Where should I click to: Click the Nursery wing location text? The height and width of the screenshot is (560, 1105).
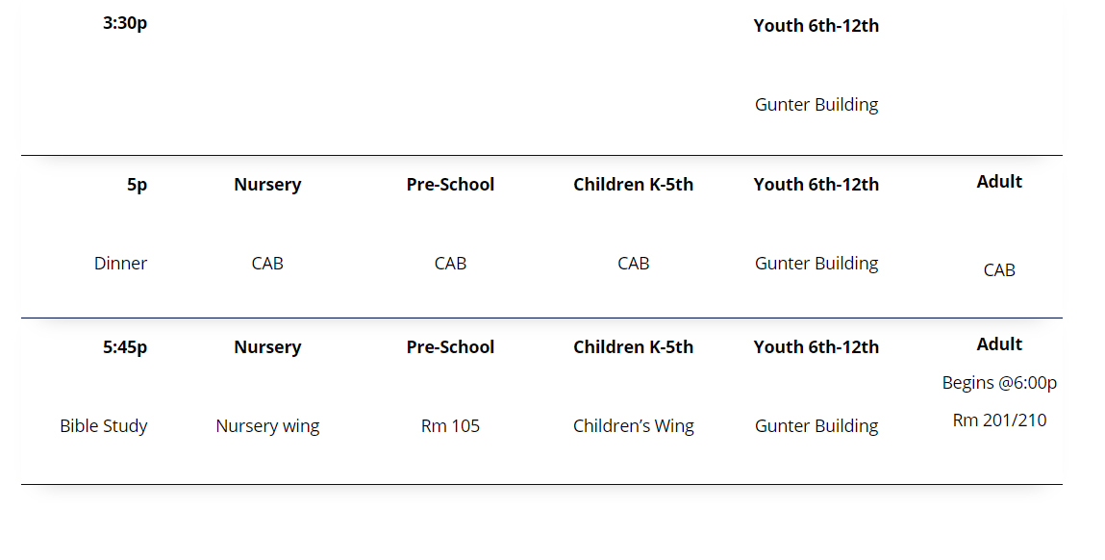[x=267, y=426]
